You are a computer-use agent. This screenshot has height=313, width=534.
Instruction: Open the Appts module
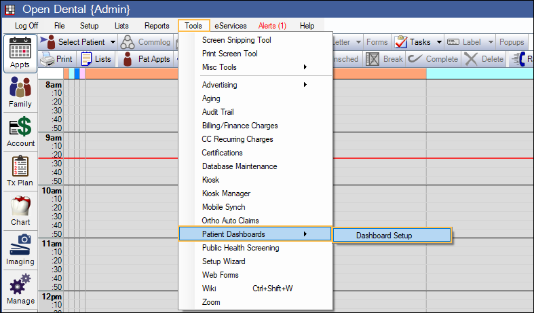(20, 54)
